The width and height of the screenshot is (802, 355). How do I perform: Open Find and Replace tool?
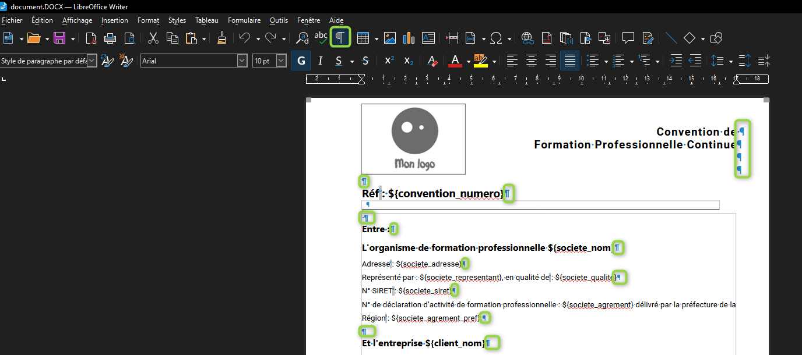click(302, 38)
